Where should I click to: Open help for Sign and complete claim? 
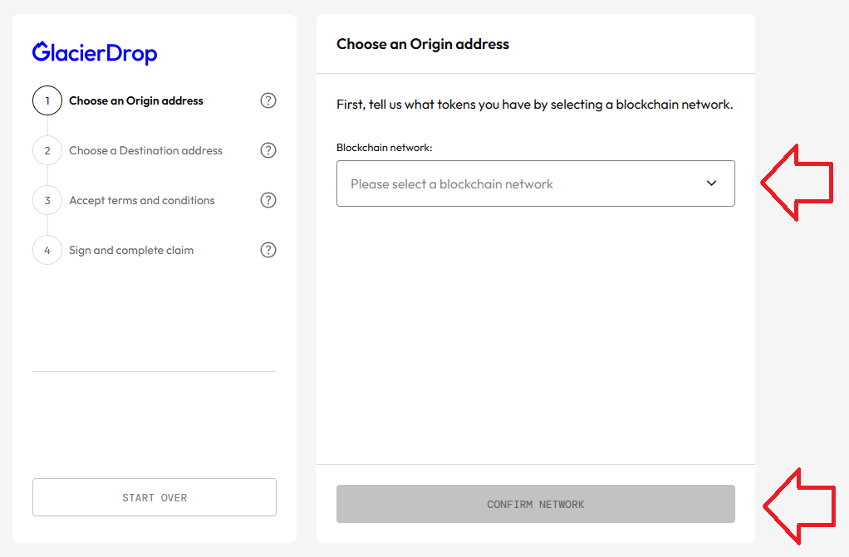[268, 250]
